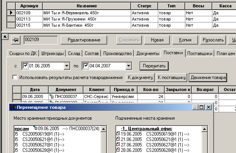Viewport: 236px width, 153px height.
Task: Click document icon of 19.06.2005 CS20050619@1 row
Action: coord(118,134)
